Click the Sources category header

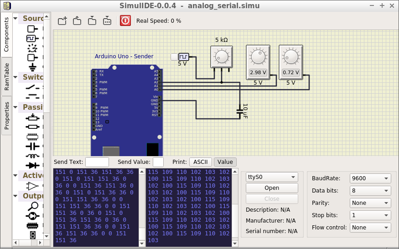[x=31, y=18]
